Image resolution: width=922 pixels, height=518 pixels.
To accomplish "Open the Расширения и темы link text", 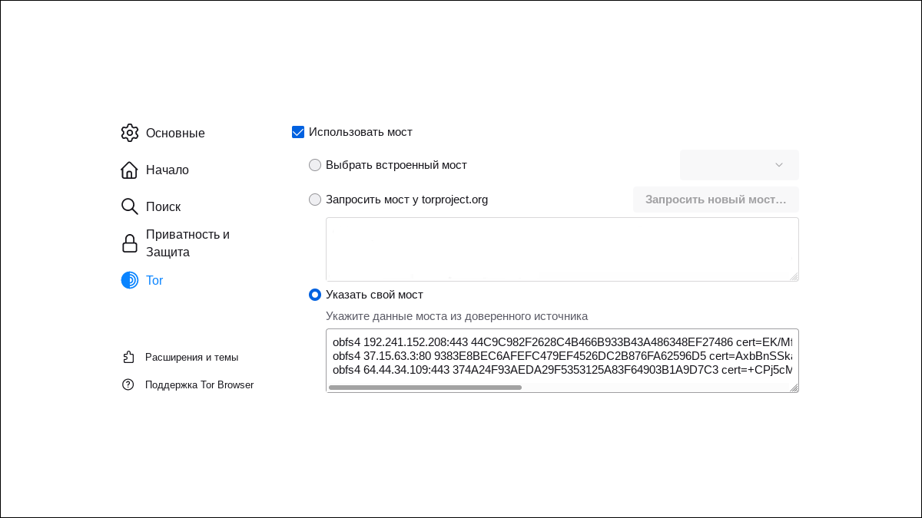I will (191, 357).
